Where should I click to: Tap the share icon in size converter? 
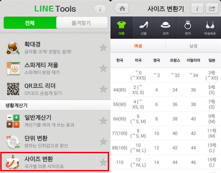pyautogui.click(x=212, y=9)
